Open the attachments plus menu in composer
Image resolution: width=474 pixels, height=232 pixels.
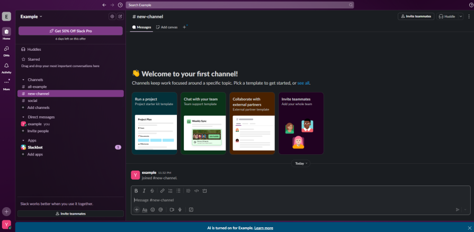(137, 210)
